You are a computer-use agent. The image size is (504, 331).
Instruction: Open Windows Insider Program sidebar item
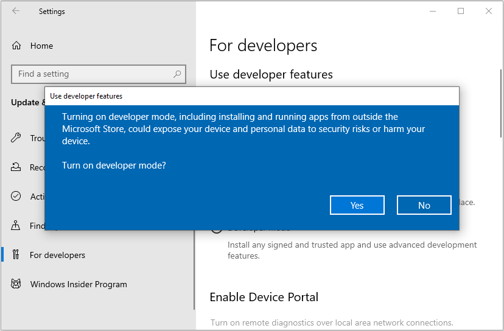coord(79,284)
